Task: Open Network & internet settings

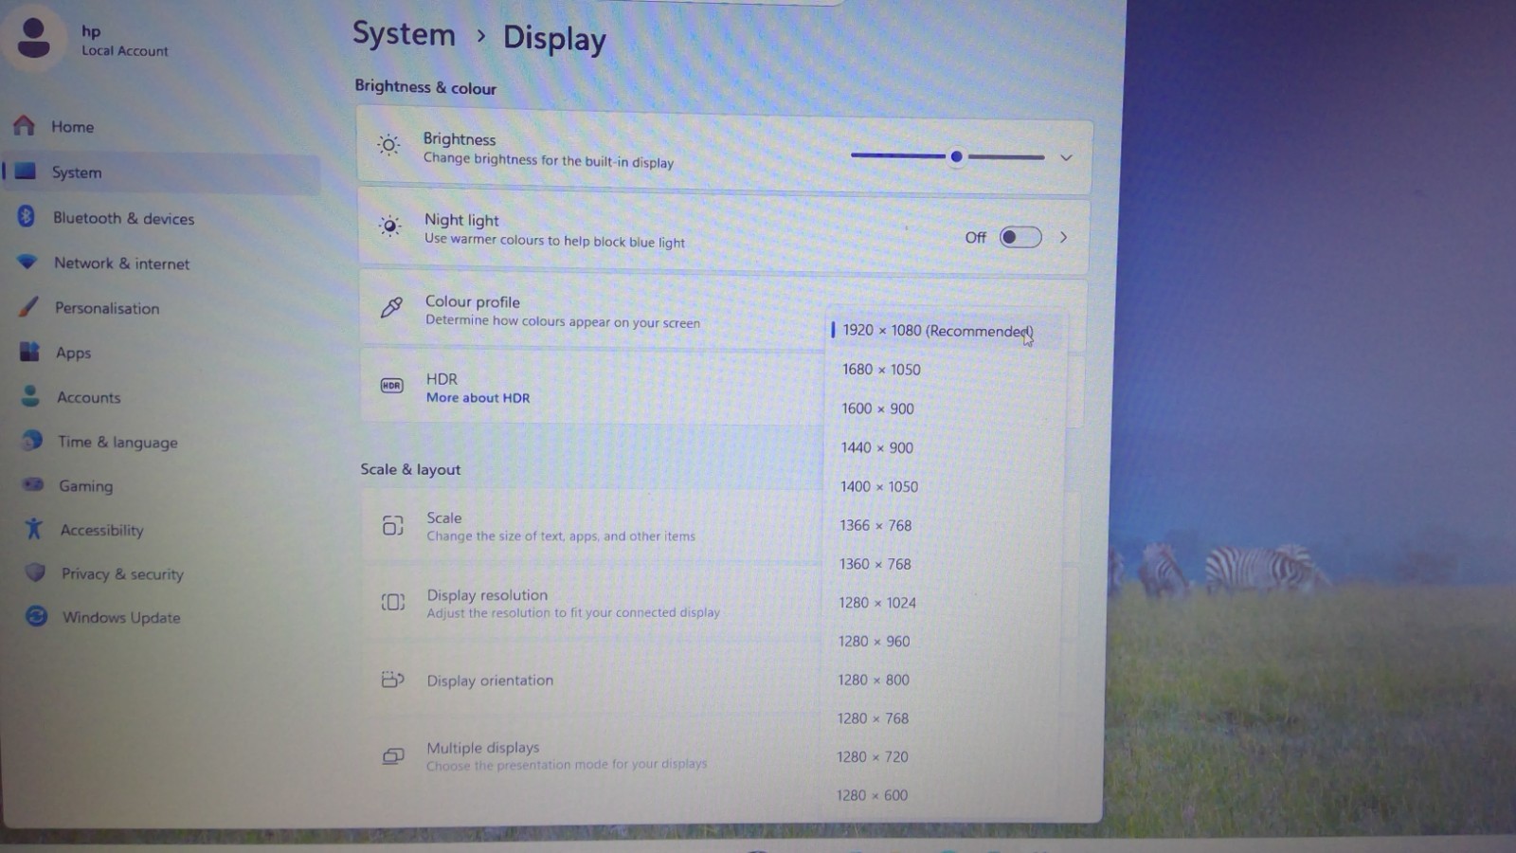Action: click(164, 263)
